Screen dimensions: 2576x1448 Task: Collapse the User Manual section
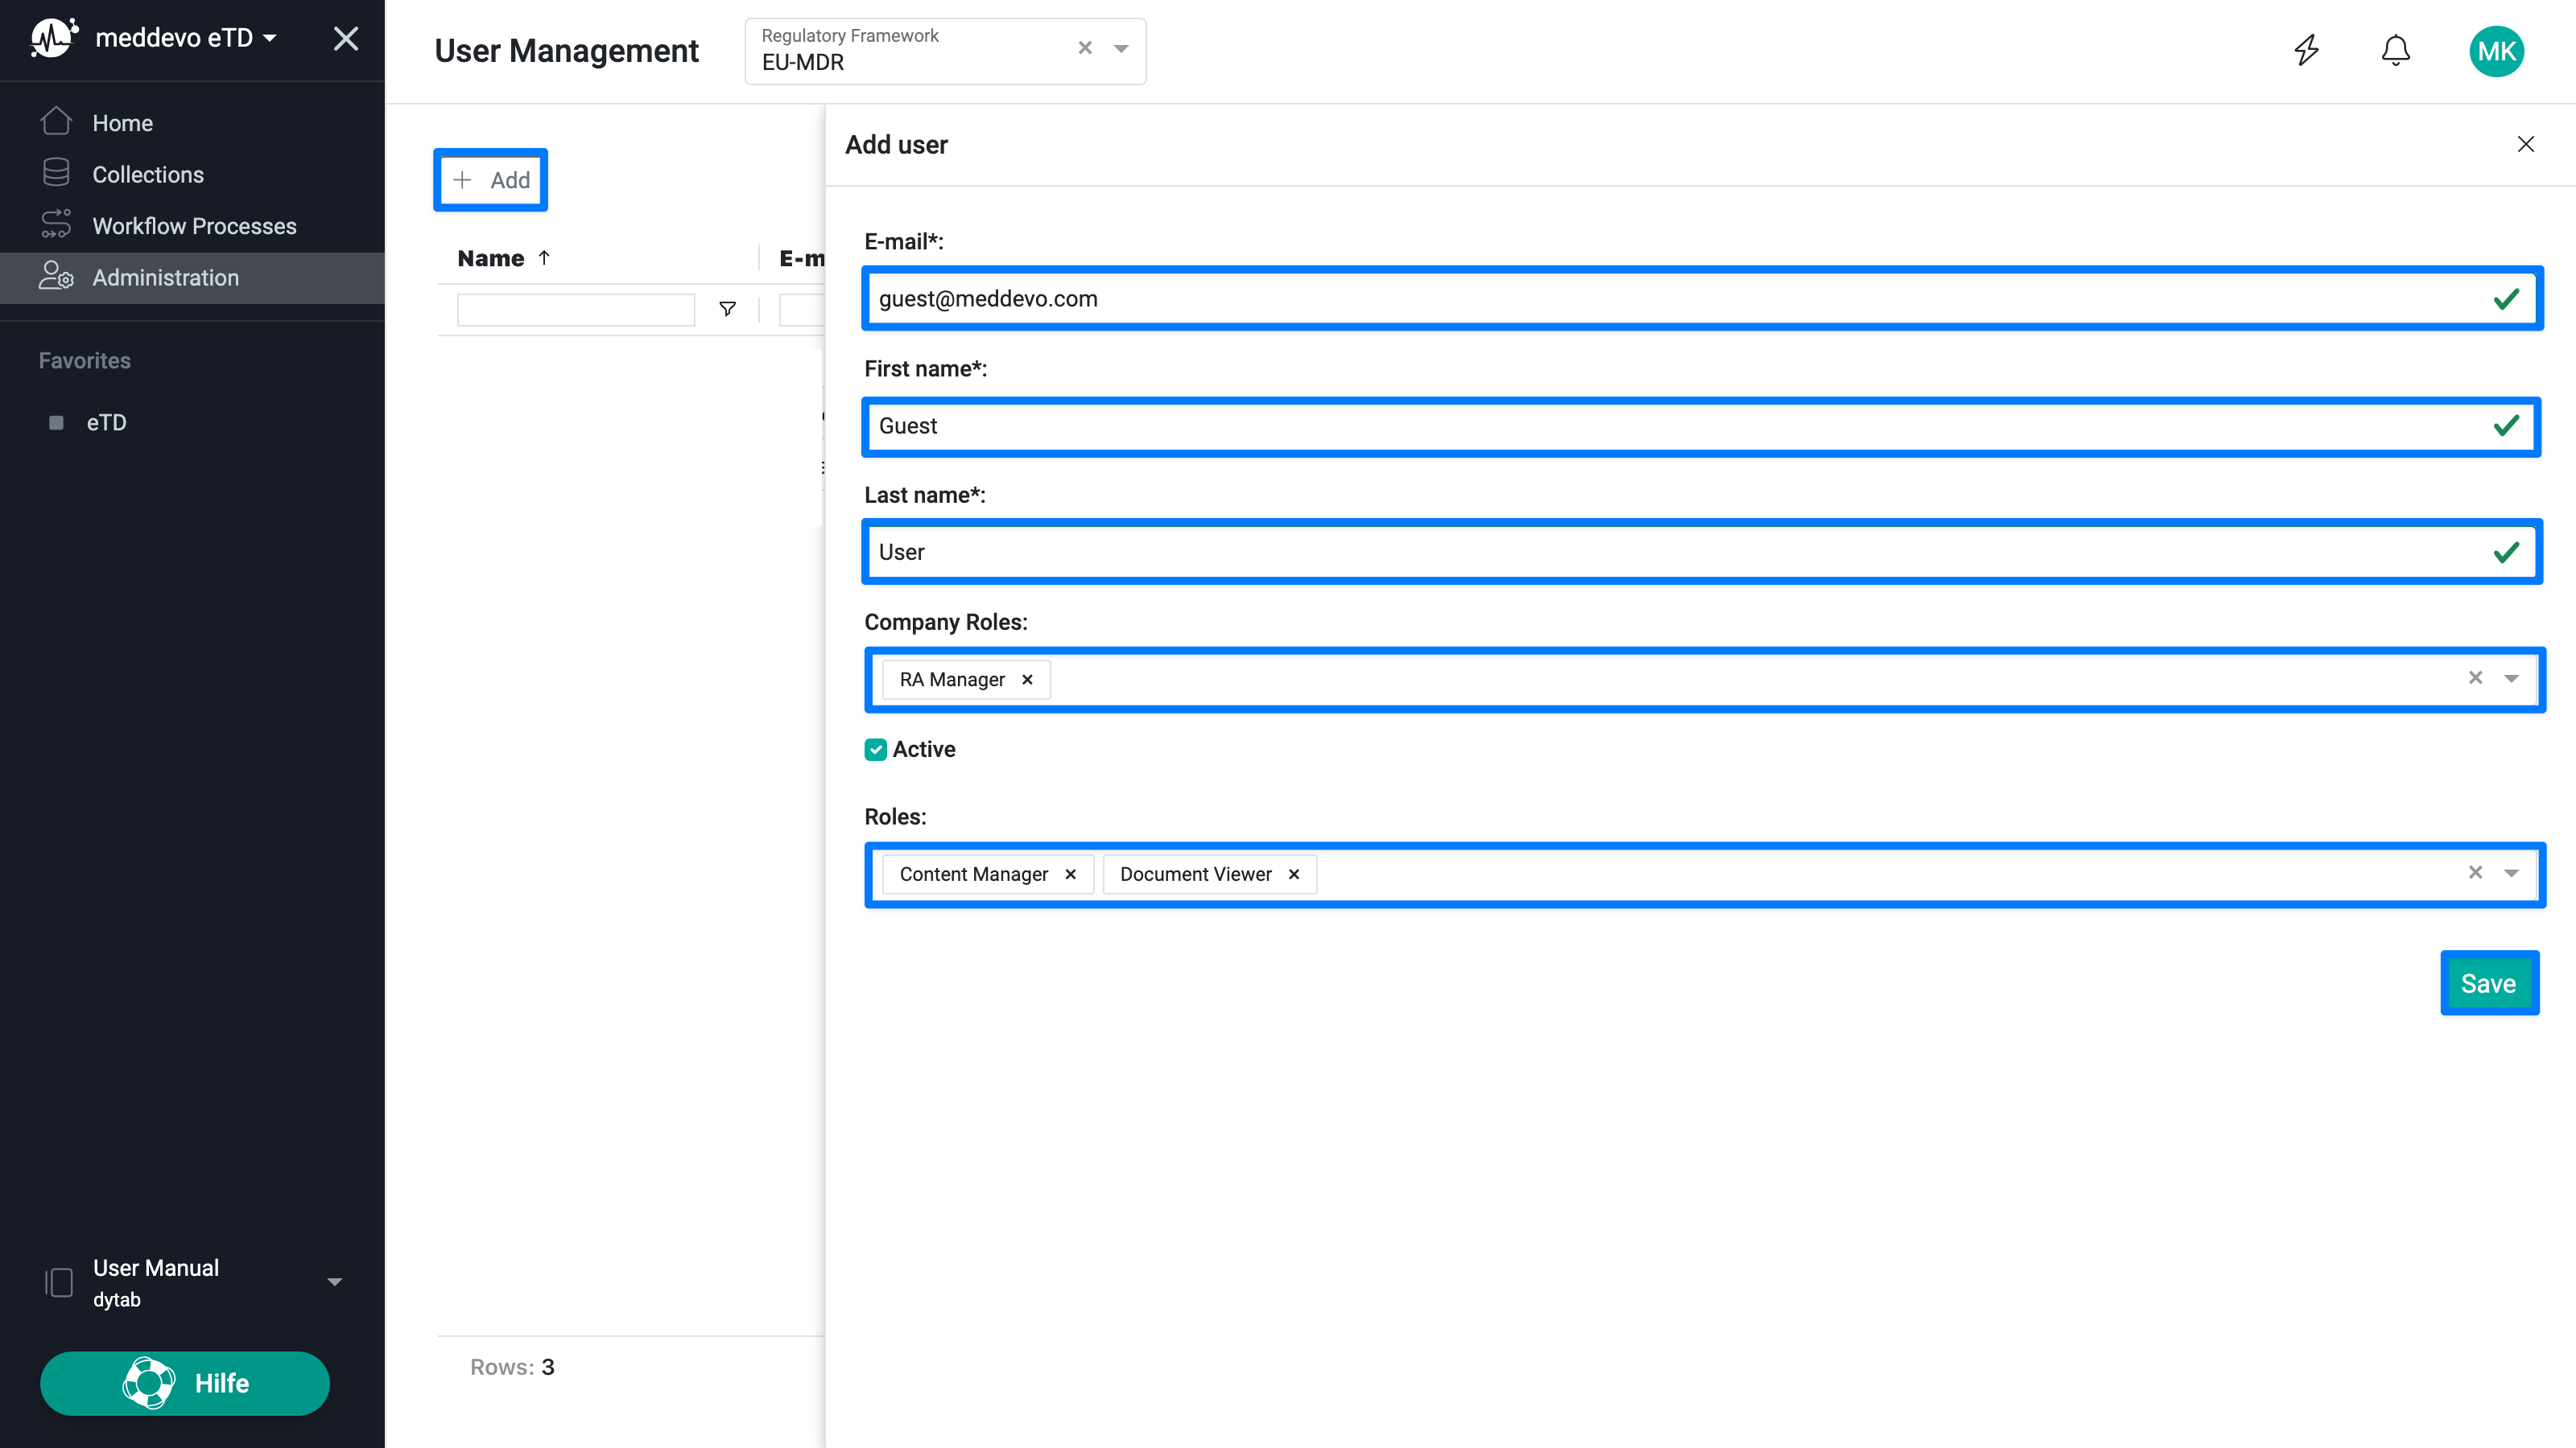[334, 1281]
